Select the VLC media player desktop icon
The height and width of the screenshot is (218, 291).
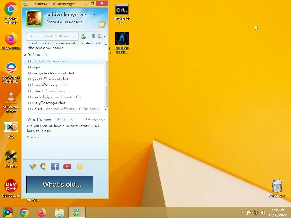point(11,102)
